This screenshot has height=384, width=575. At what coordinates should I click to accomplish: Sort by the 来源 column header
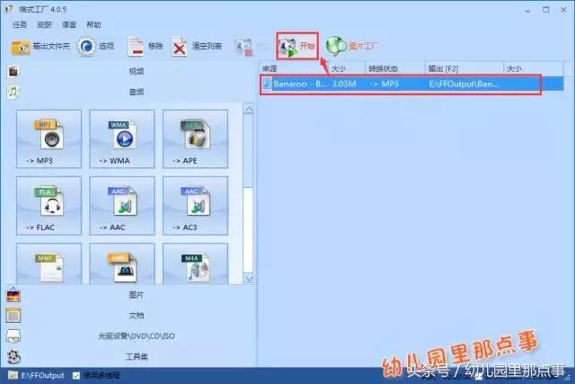point(294,68)
